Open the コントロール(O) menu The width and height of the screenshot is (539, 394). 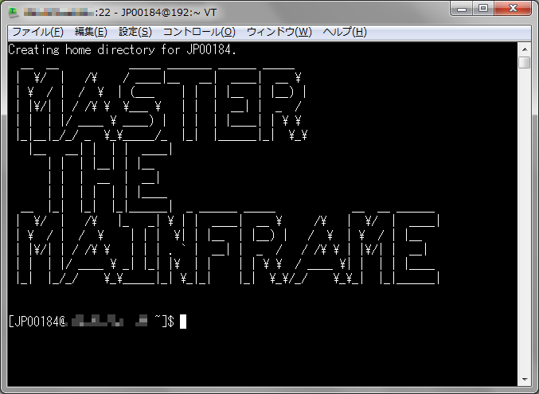tap(199, 32)
